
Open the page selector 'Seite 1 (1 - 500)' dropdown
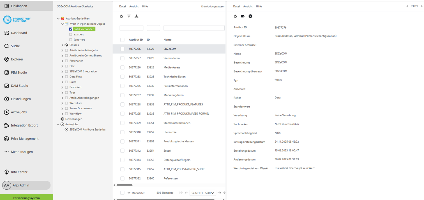click(202, 193)
